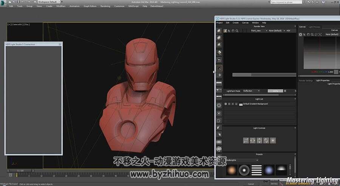Image resolution: width=340 pixels, height=186 pixels.
Task: Click the HDR render icon in left toolbar
Action: click(219, 142)
